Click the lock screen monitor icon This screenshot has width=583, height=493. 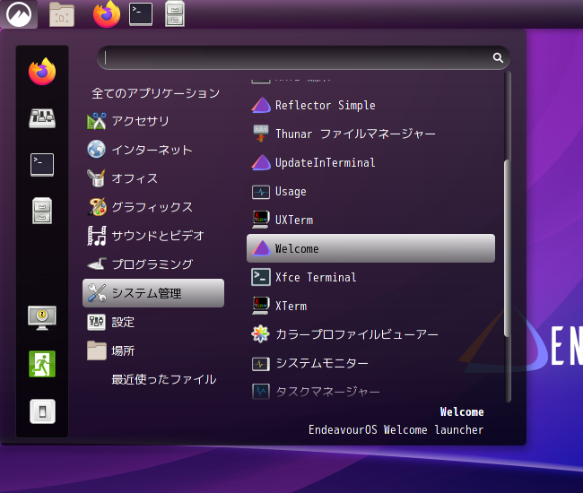click(x=42, y=317)
